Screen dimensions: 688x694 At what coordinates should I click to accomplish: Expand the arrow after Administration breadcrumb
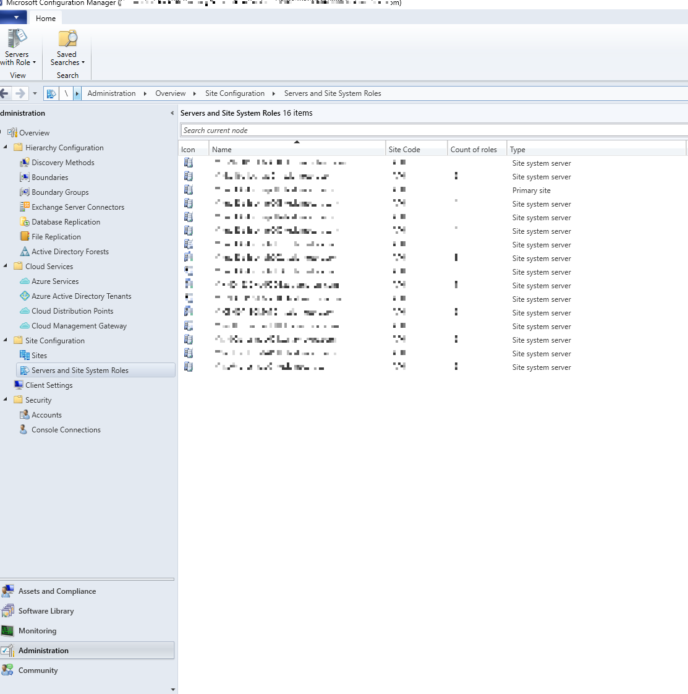(x=145, y=93)
